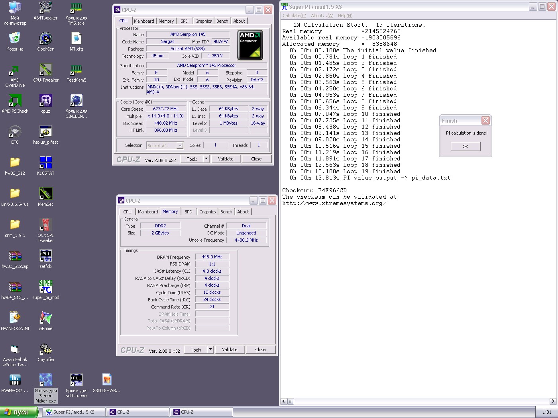Click the DRAM Frequency 448.0 MHz value
This screenshot has height=418, width=558.
coord(212,257)
